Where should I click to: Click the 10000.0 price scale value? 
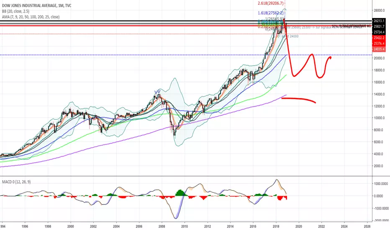point(379,118)
